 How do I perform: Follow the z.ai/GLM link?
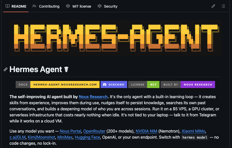tap(17, 137)
